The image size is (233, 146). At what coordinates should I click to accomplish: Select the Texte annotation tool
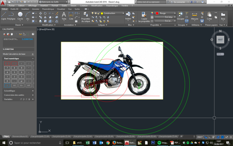click(x=64, y=16)
